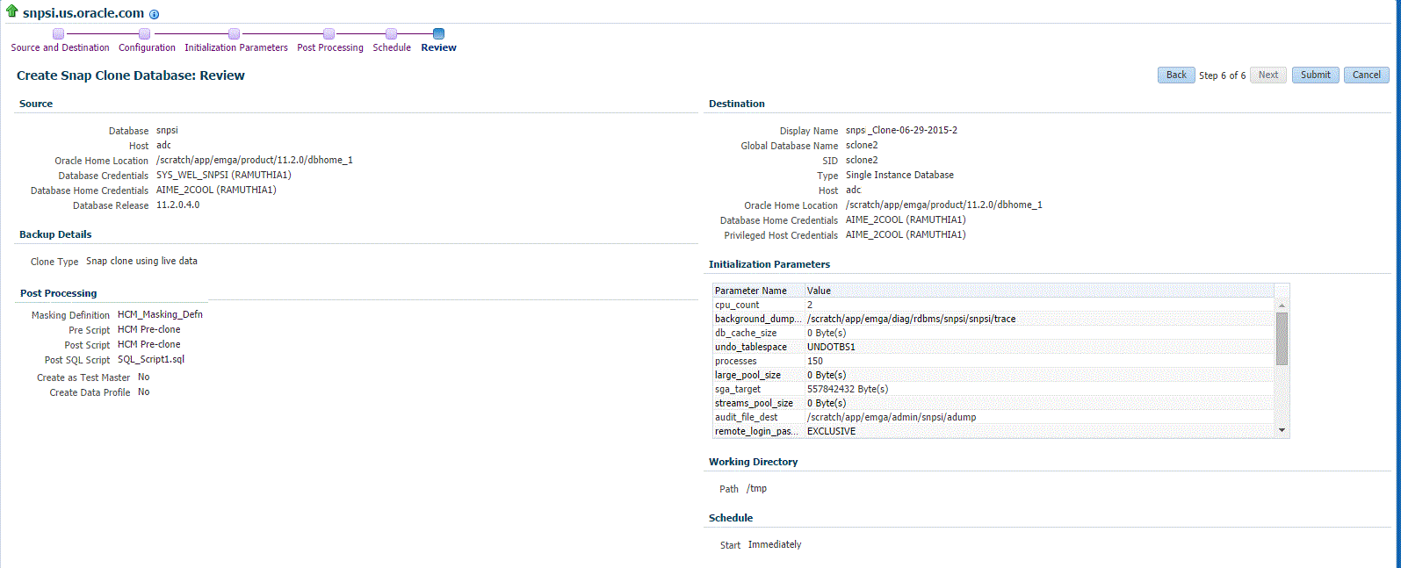1401x568 pixels.
Task: Select the cpu_count parameter row
Action: (x=993, y=305)
